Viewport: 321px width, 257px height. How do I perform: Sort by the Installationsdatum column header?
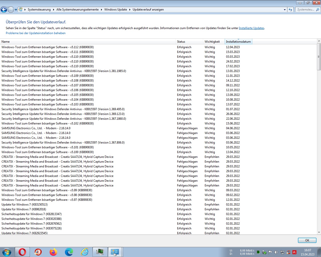pyautogui.click(x=238, y=42)
